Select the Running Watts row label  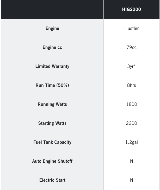click(52, 104)
